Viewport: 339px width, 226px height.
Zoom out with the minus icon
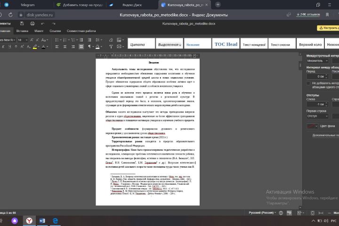click(329, 213)
